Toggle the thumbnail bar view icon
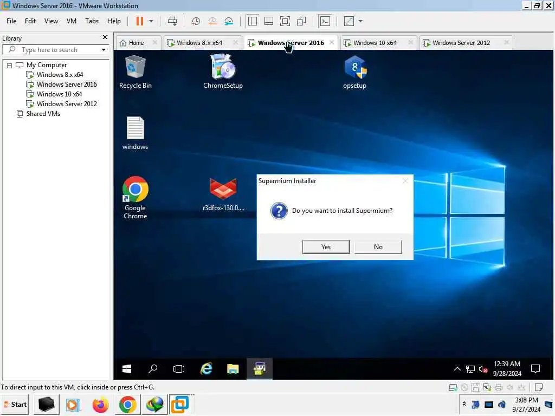Viewport: 555px width, 416px height. (x=269, y=21)
